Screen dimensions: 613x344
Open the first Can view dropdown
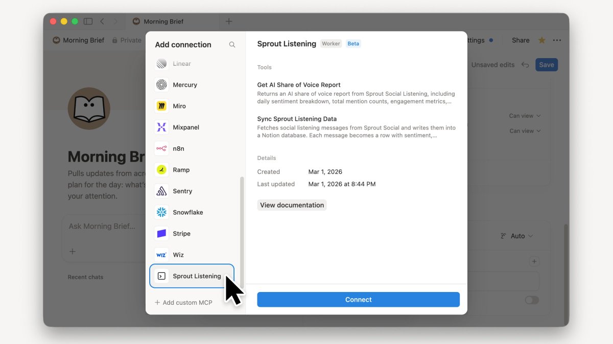coord(525,116)
